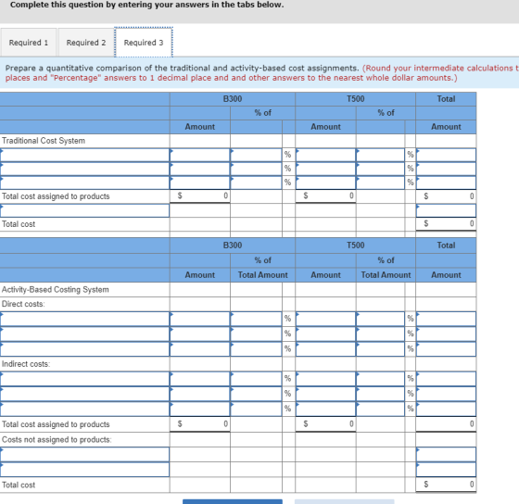This screenshot has height=504, width=519.
Task: Click first traditional Total Amount cell
Action: 446,155
